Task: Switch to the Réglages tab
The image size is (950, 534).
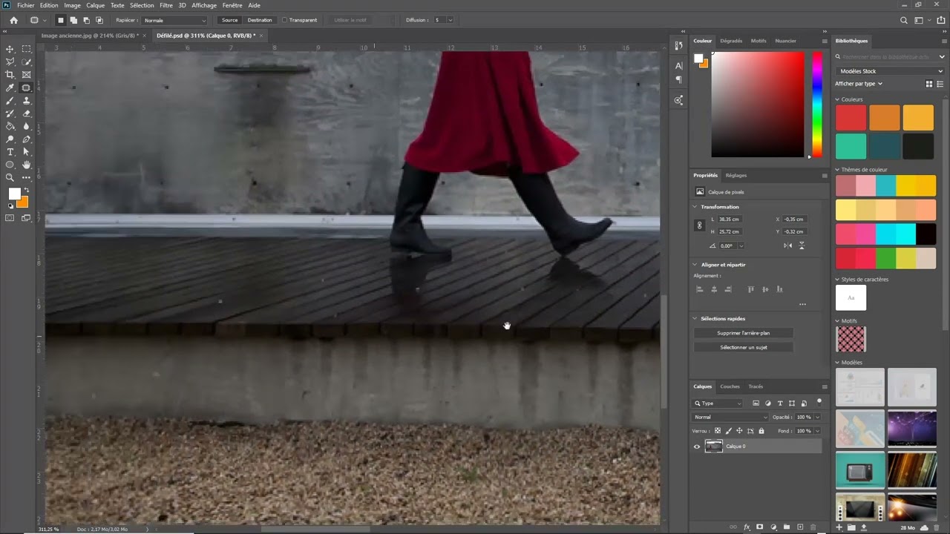Action: click(x=736, y=176)
